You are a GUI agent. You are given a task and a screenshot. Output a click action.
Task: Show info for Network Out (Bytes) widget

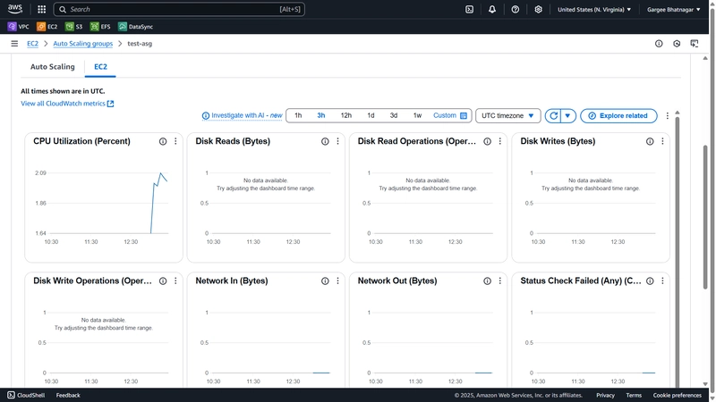(487, 281)
